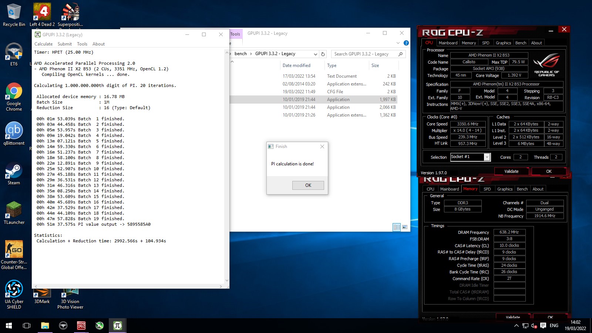The height and width of the screenshot is (333, 592).
Task: Switch to CPU tab in the CPU-Z timings window
Action: point(430,189)
